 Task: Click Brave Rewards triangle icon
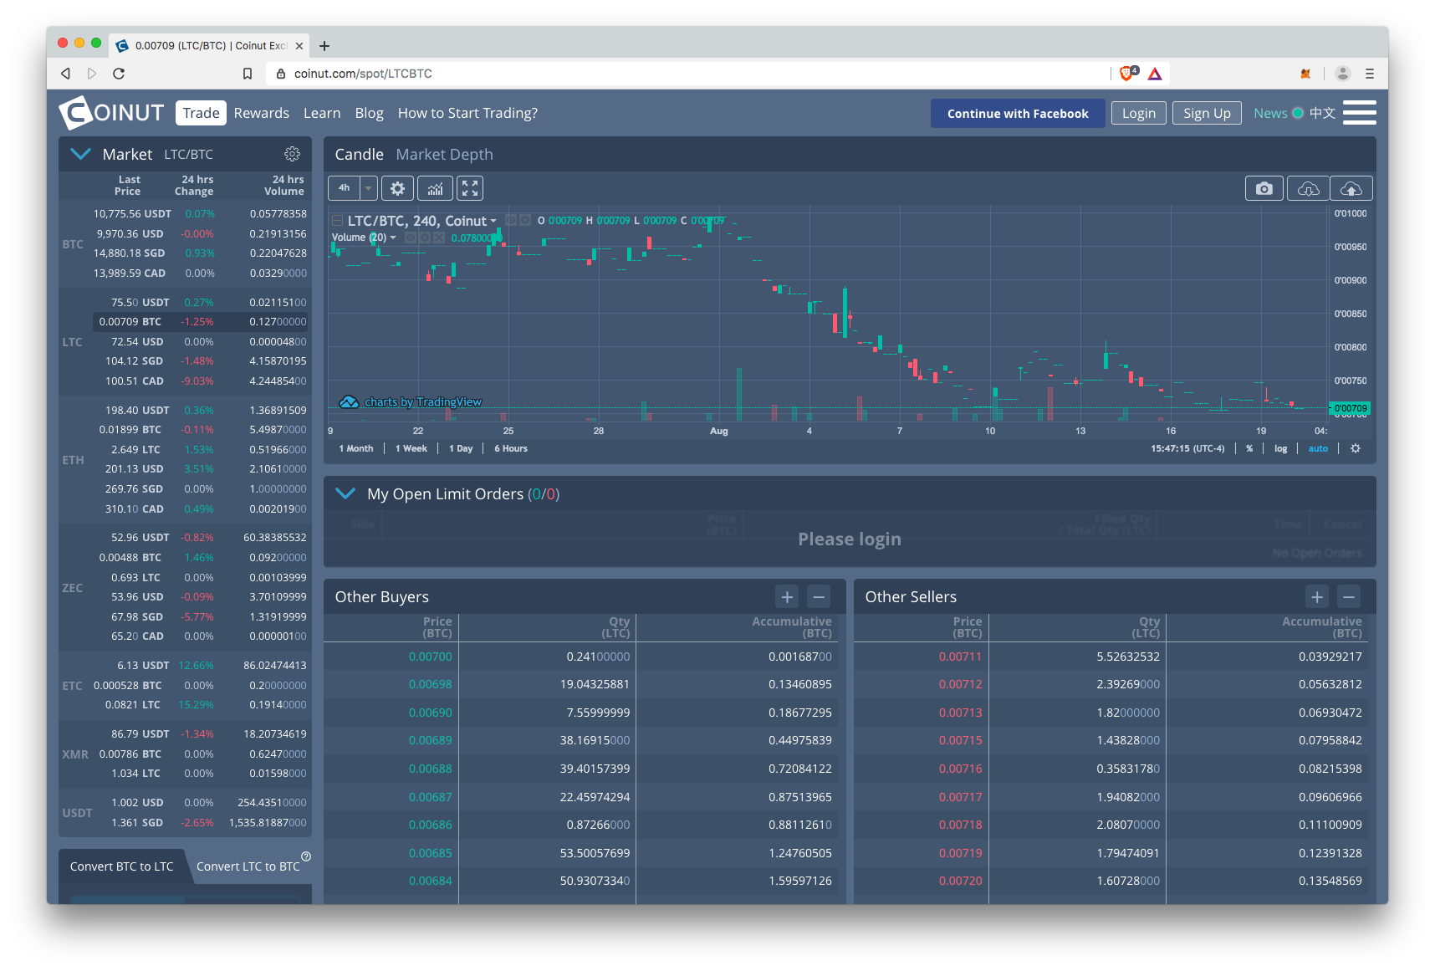click(x=1155, y=74)
